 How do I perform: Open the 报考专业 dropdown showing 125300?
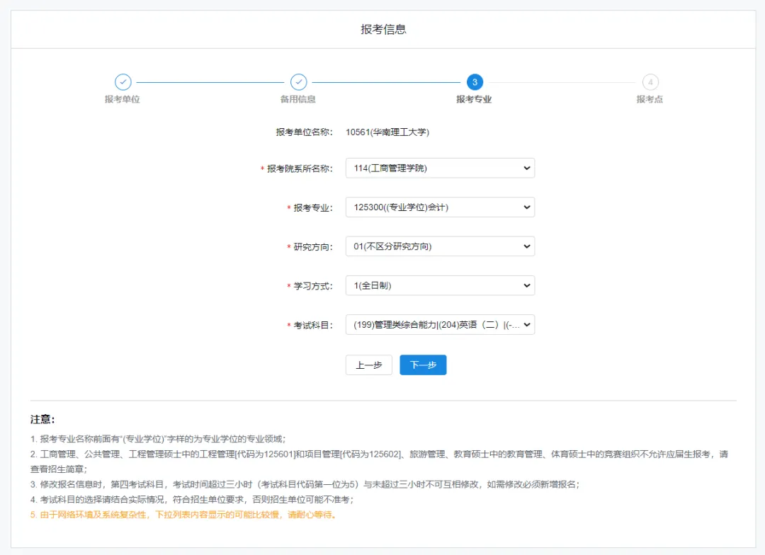pyautogui.click(x=440, y=207)
